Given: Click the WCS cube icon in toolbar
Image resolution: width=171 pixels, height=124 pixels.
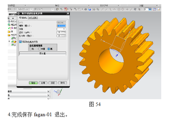Looking at the screenshot, I should click(89, 9).
